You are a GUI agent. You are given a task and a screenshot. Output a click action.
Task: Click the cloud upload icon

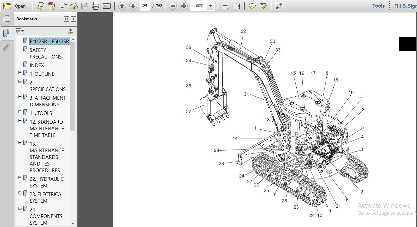(74, 6)
